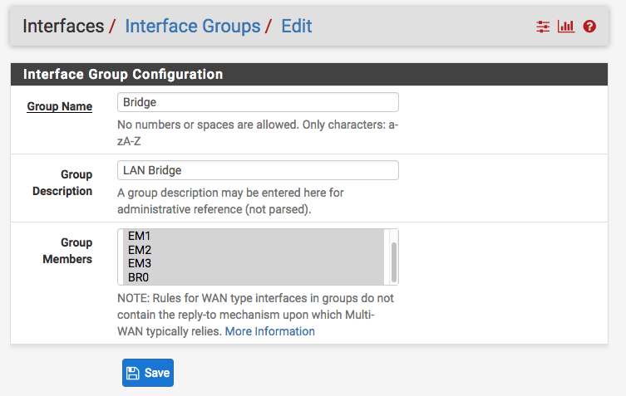Select EM2 in the Group Members list

tap(140, 250)
